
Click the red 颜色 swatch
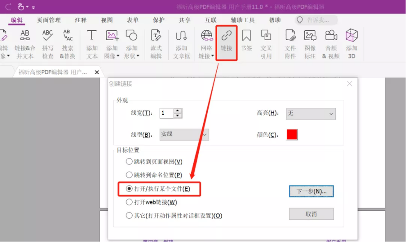tap(291, 134)
